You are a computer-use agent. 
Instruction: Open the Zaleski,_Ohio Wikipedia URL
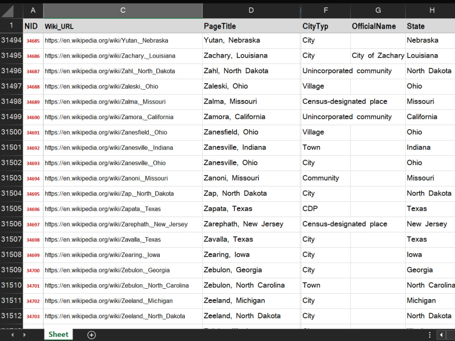(101, 87)
